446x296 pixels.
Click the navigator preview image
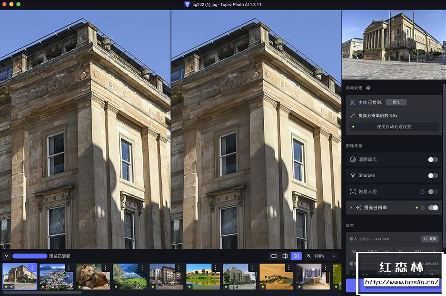pos(394,45)
